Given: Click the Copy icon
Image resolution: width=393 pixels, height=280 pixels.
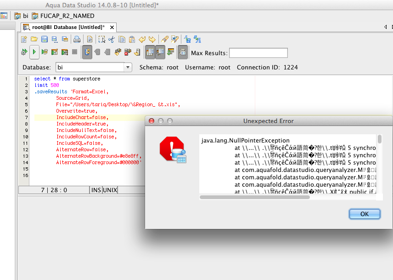Looking at the screenshot, I should click(122, 39).
